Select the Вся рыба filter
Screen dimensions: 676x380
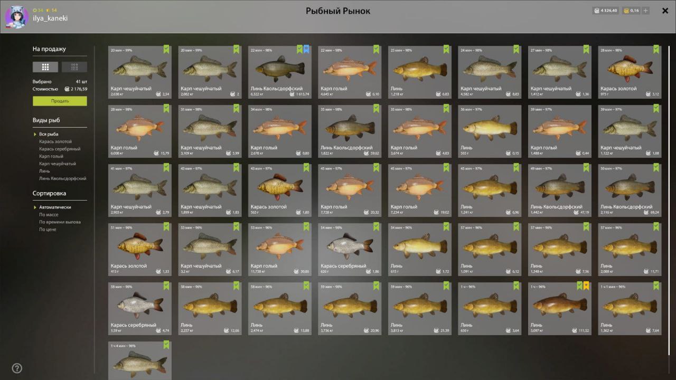click(49, 134)
